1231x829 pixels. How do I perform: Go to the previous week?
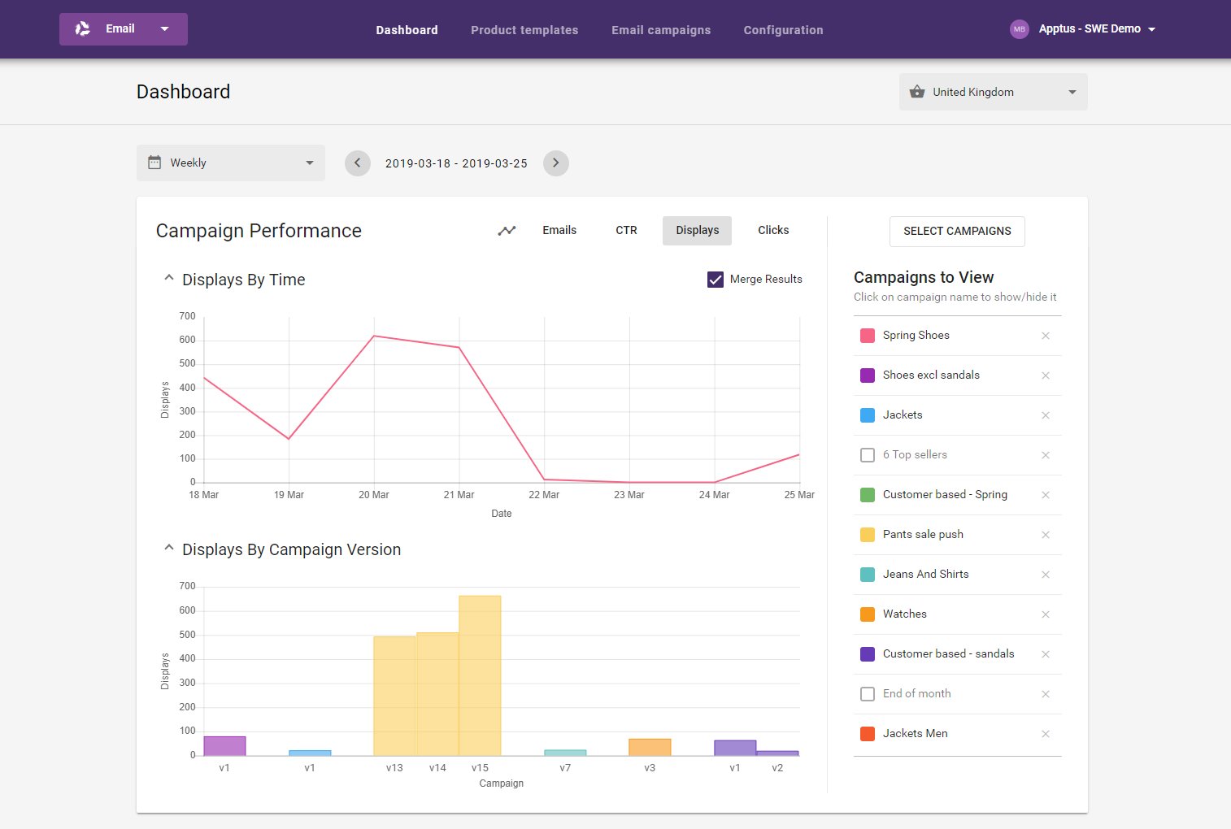click(x=358, y=163)
